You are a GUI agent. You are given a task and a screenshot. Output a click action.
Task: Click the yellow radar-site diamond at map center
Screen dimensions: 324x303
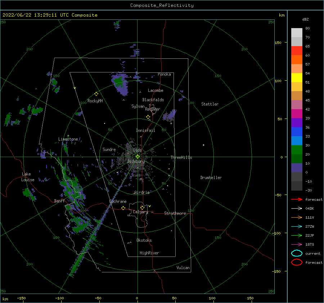[x=138, y=157]
